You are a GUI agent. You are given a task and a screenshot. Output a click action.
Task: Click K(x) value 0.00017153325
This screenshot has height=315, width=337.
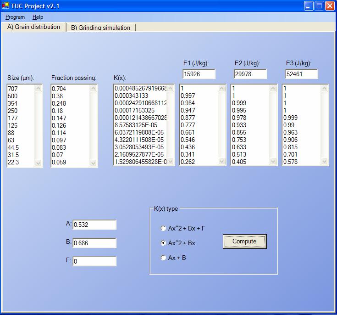(134, 110)
